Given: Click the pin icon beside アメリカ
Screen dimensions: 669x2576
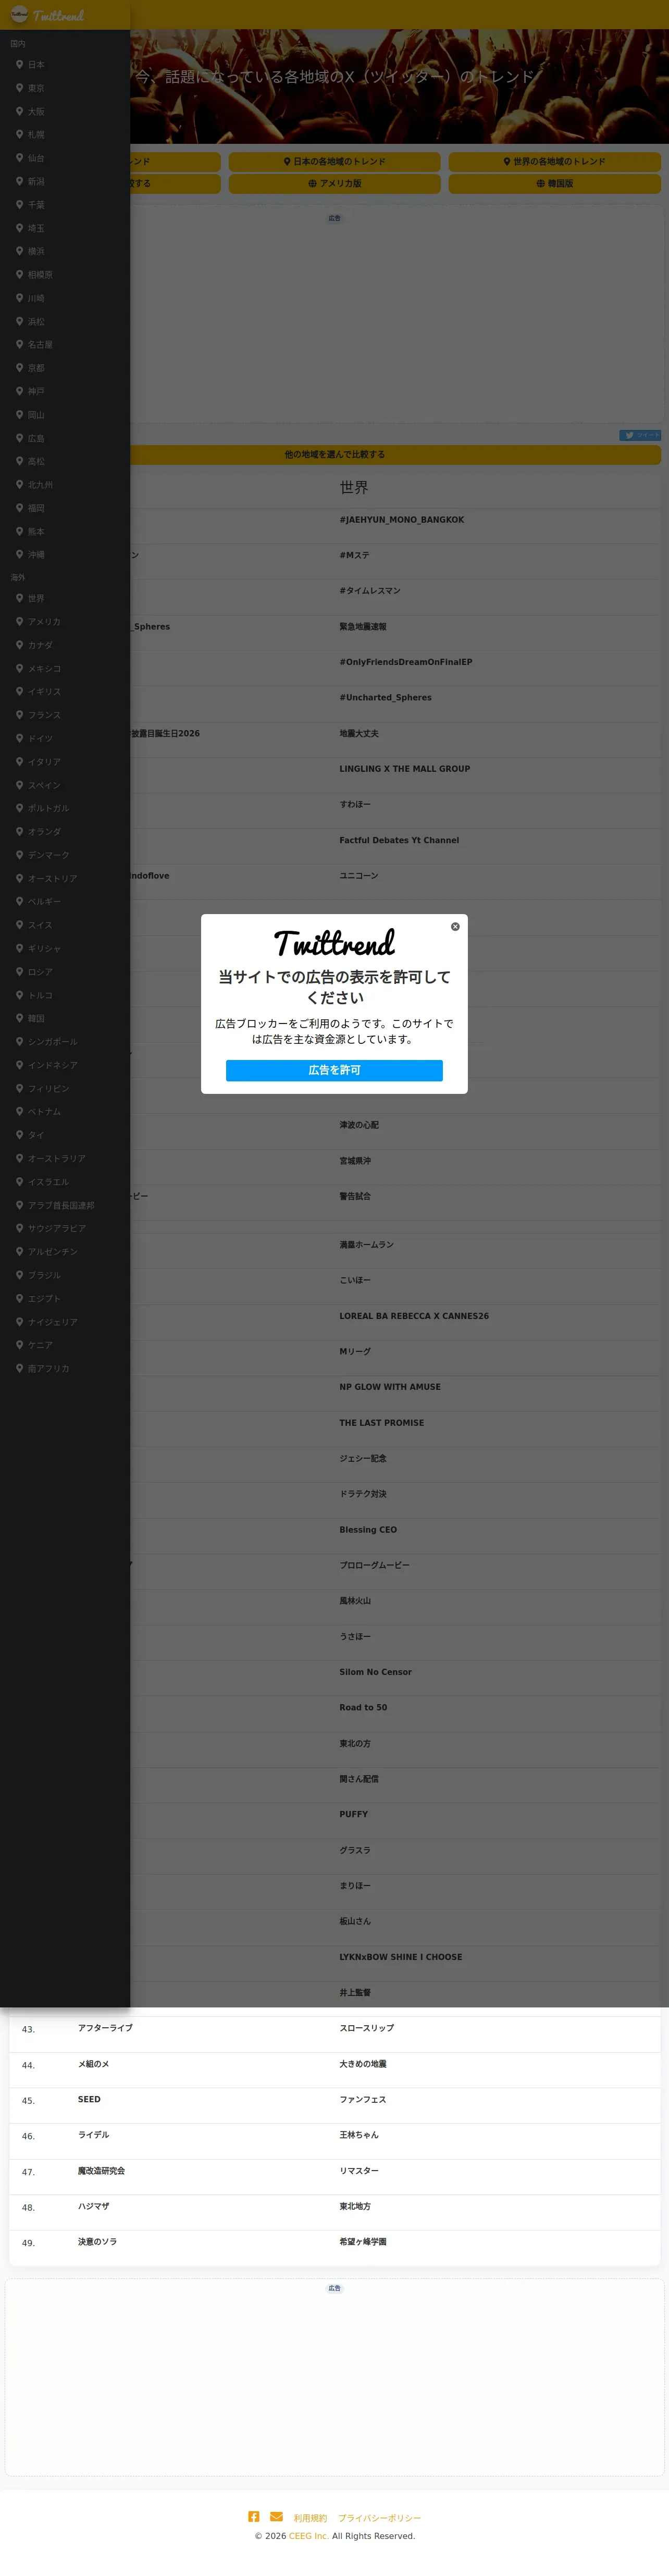Looking at the screenshot, I should (19, 621).
